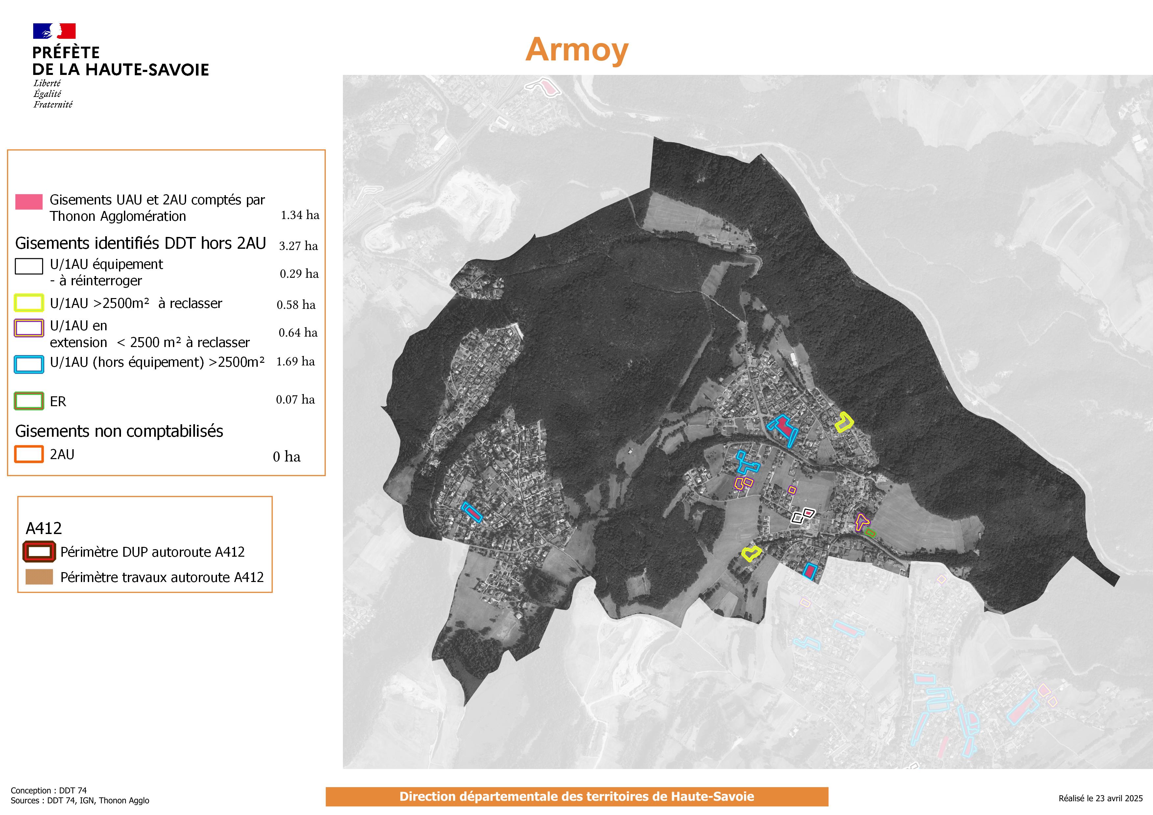Click the Liberté Égalité Fraternité motto

[x=53, y=94]
